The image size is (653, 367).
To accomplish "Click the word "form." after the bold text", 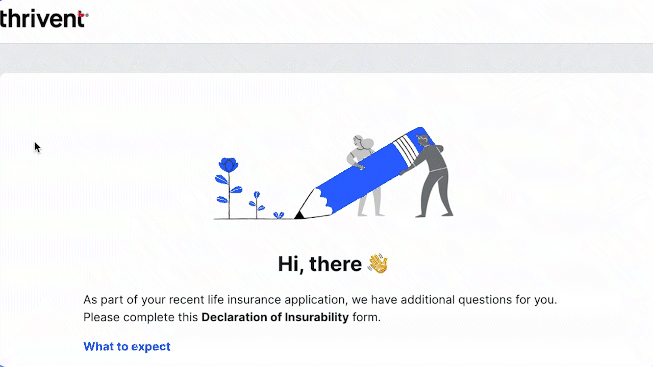I will coord(366,317).
